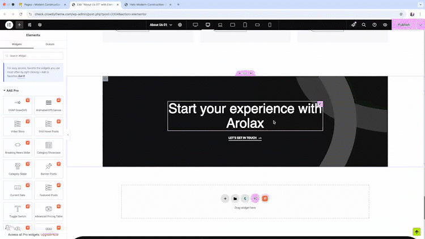
Task: Open What's New megaphone icon
Action: pyautogui.click(x=354, y=25)
